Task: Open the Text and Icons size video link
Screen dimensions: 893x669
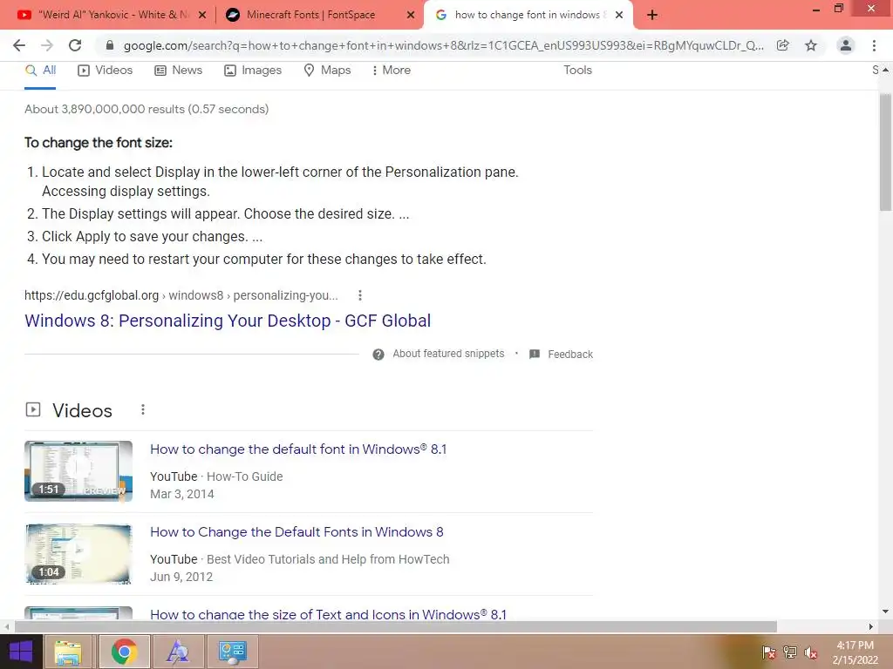Action: point(328,614)
